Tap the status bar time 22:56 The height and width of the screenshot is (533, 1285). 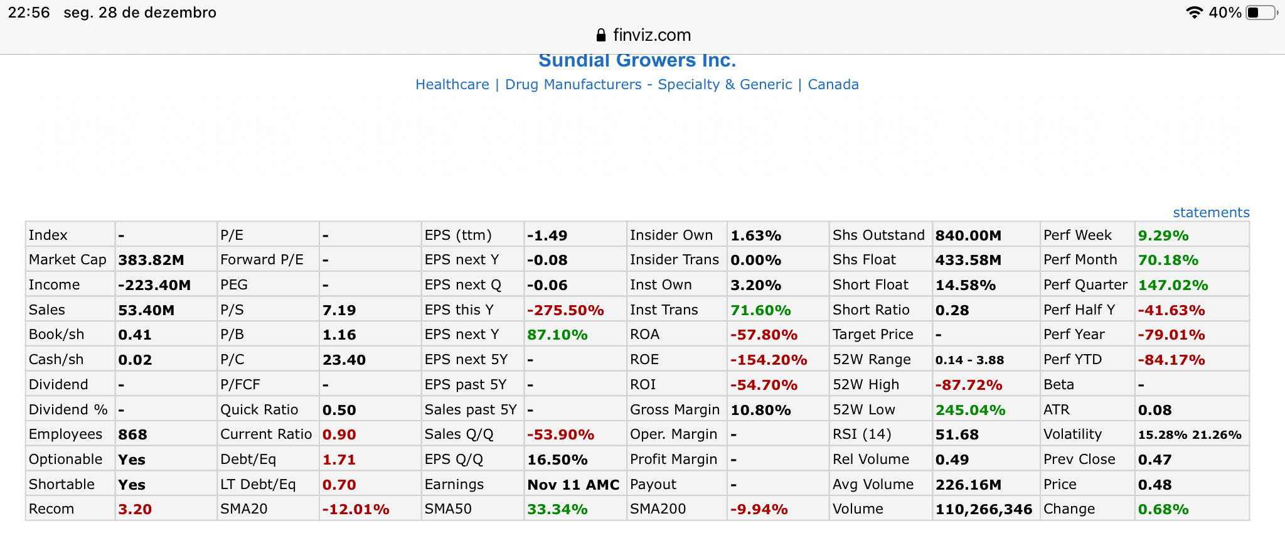(29, 13)
